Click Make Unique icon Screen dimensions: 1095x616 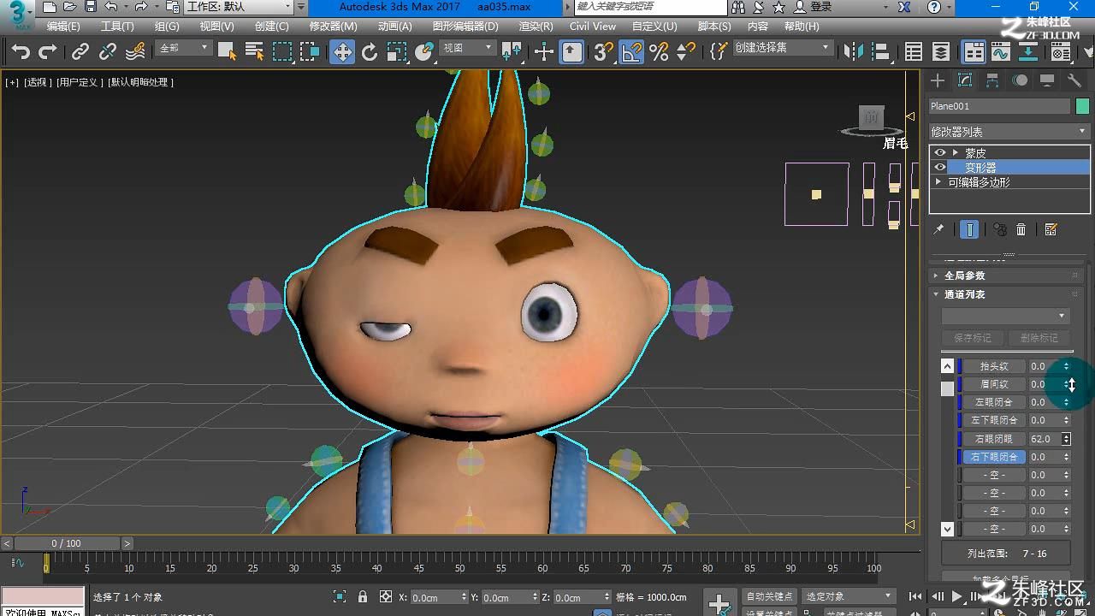(999, 229)
